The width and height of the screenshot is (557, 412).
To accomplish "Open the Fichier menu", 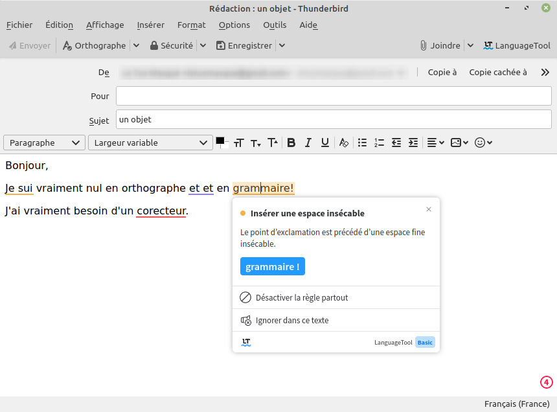I will 19,25.
